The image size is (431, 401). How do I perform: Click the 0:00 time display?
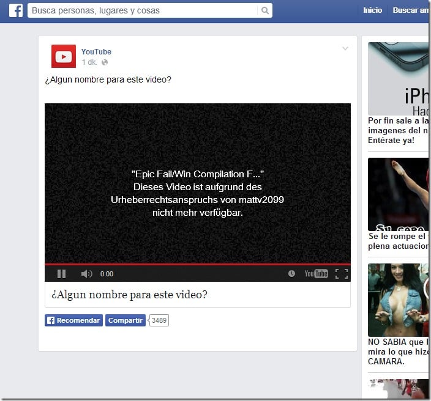(107, 274)
